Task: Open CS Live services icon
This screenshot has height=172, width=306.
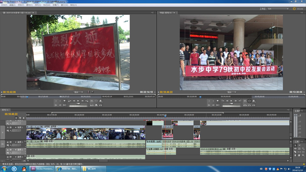Action: tap(295, 8)
